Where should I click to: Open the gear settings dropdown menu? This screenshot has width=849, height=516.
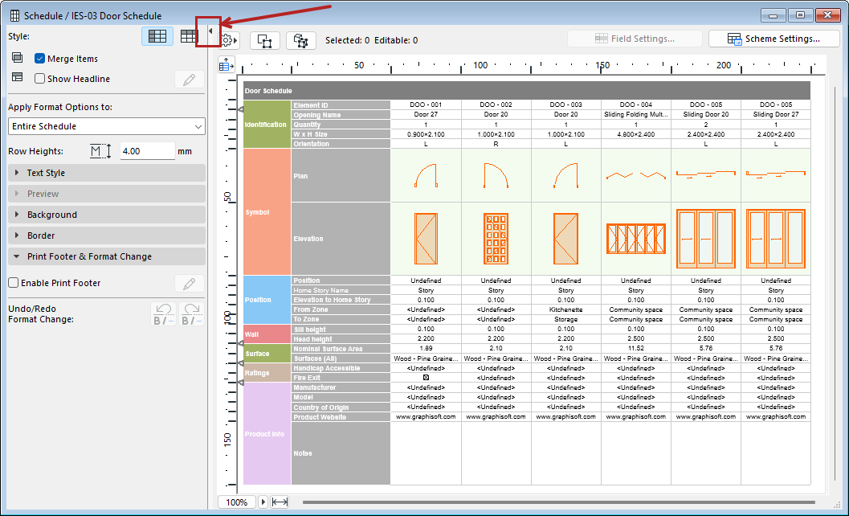229,40
